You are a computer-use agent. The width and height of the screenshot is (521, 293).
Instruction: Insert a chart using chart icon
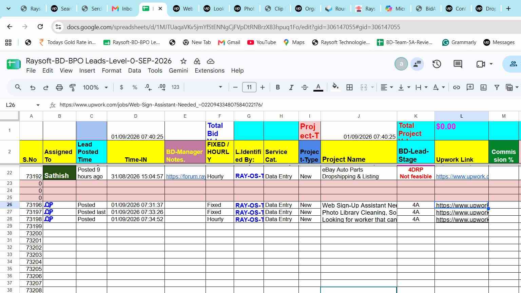pos(483,87)
